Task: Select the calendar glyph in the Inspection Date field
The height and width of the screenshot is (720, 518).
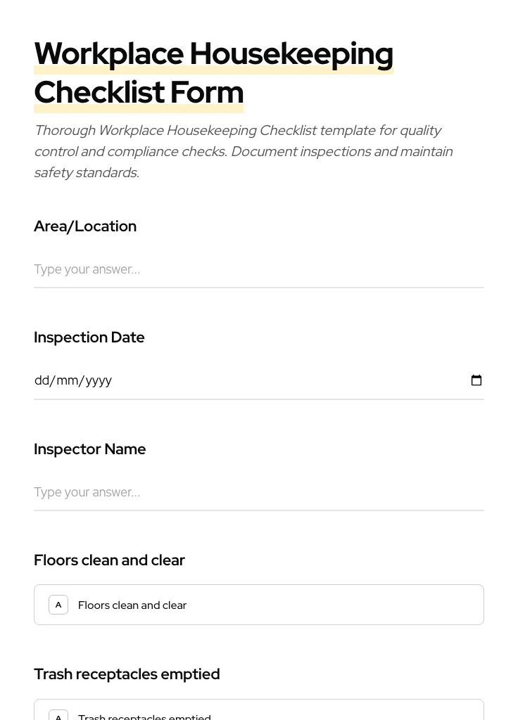Action: click(476, 380)
